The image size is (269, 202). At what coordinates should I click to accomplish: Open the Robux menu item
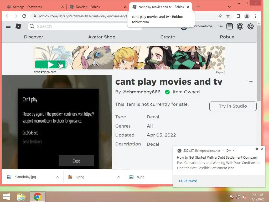tap(227, 37)
